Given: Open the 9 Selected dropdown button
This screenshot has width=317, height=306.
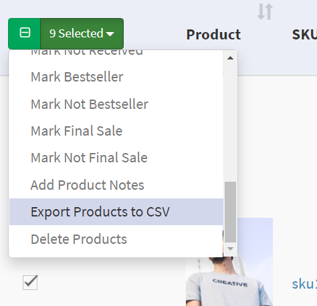Looking at the screenshot, I should 82,33.
